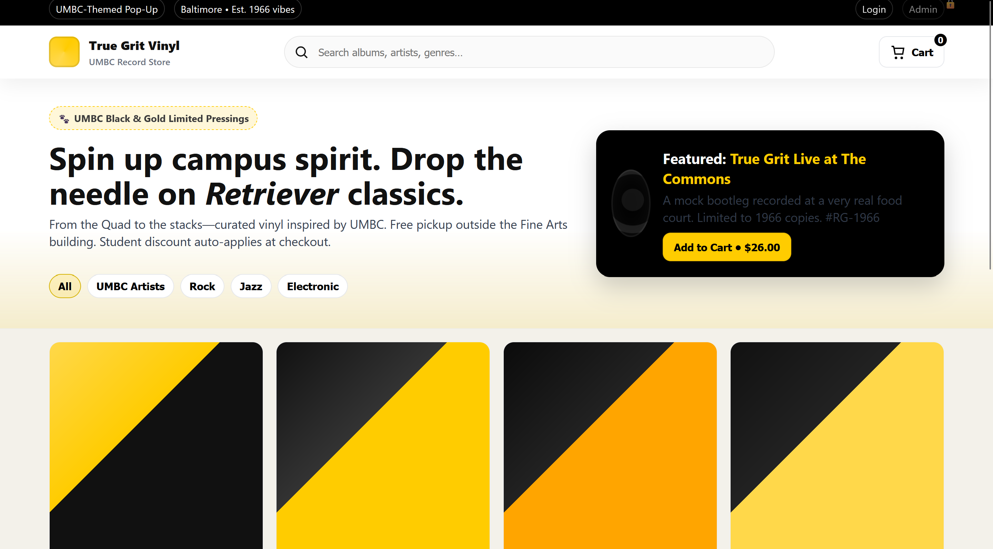993x549 pixels.
Task: Show Jazz records only
Action: click(x=251, y=286)
